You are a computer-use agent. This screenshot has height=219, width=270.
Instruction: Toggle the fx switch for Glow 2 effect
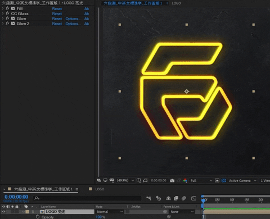pyautogui.click(x=7, y=24)
